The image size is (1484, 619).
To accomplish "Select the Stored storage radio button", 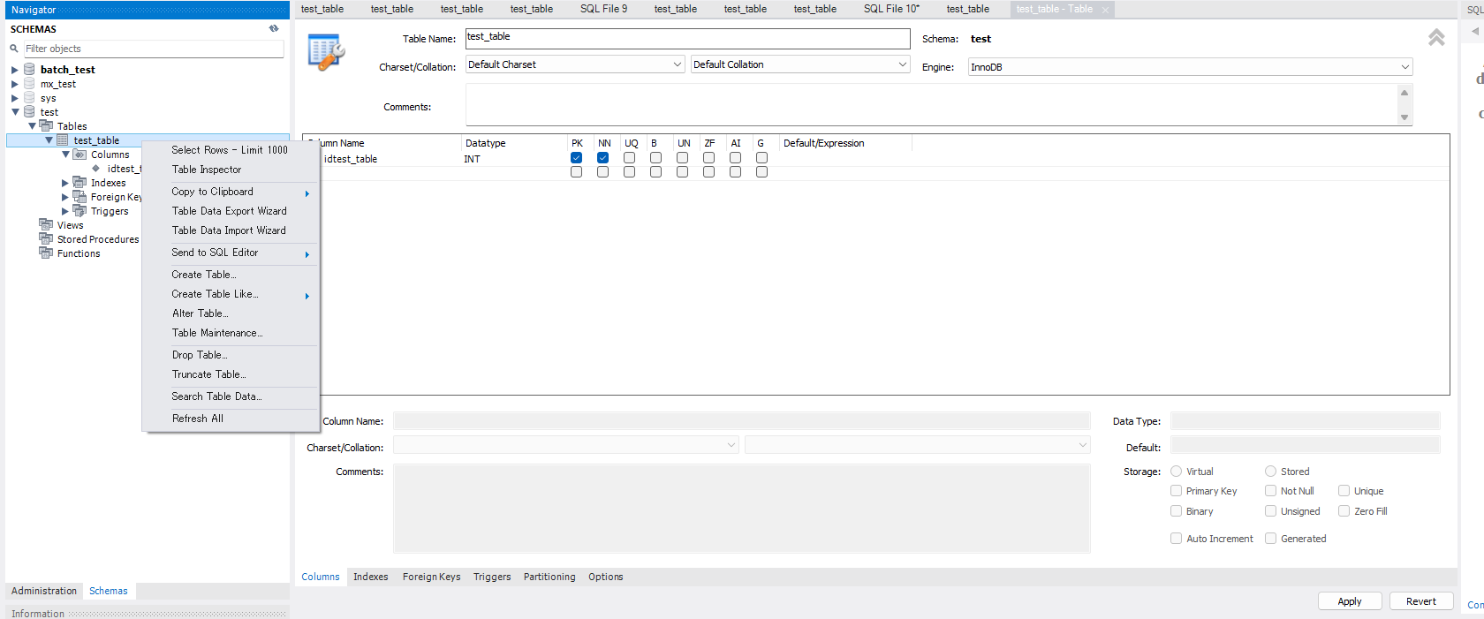I will point(1270,472).
